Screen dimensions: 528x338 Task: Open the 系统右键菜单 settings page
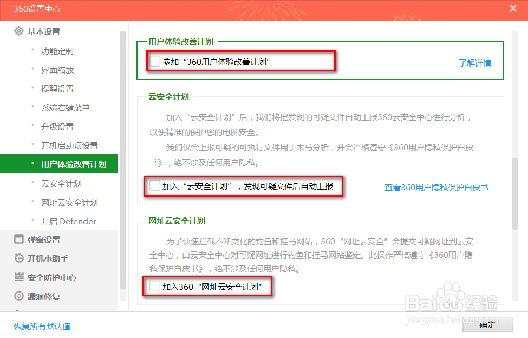pyautogui.click(x=66, y=108)
